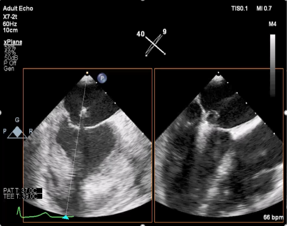Click the X7-2t transducer label

(10, 17)
